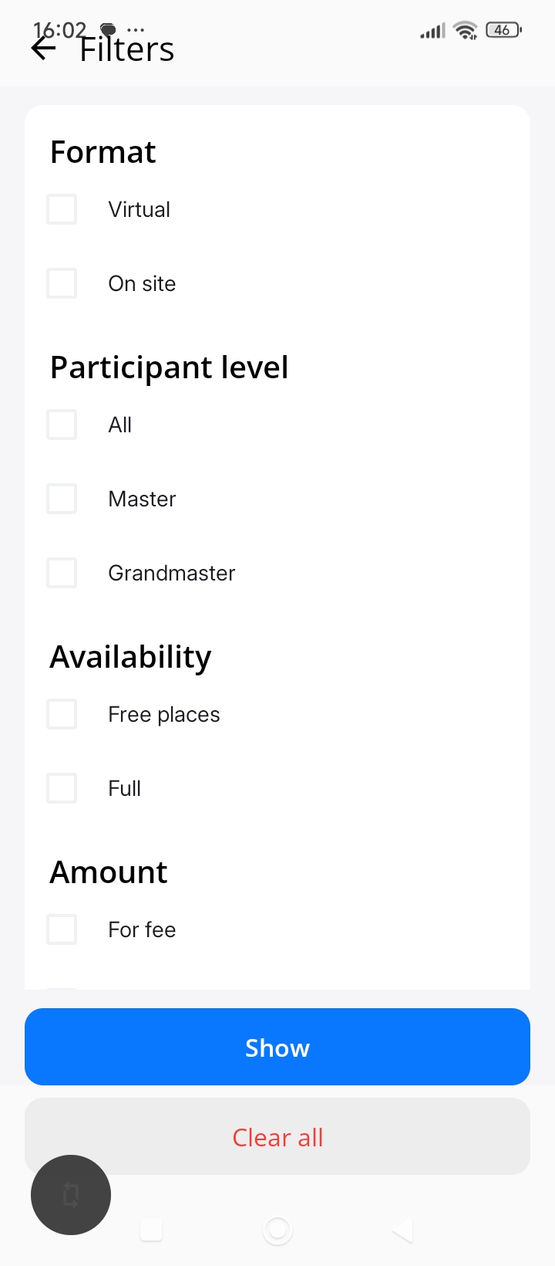Viewport: 555px width, 1266px height.
Task: Tap the Grandmaster label text
Action: coord(172,573)
